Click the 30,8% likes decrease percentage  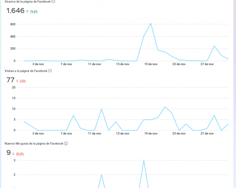(20, 154)
